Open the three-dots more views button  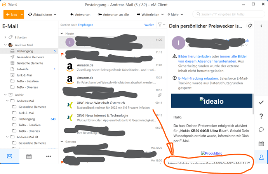click(x=49, y=156)
